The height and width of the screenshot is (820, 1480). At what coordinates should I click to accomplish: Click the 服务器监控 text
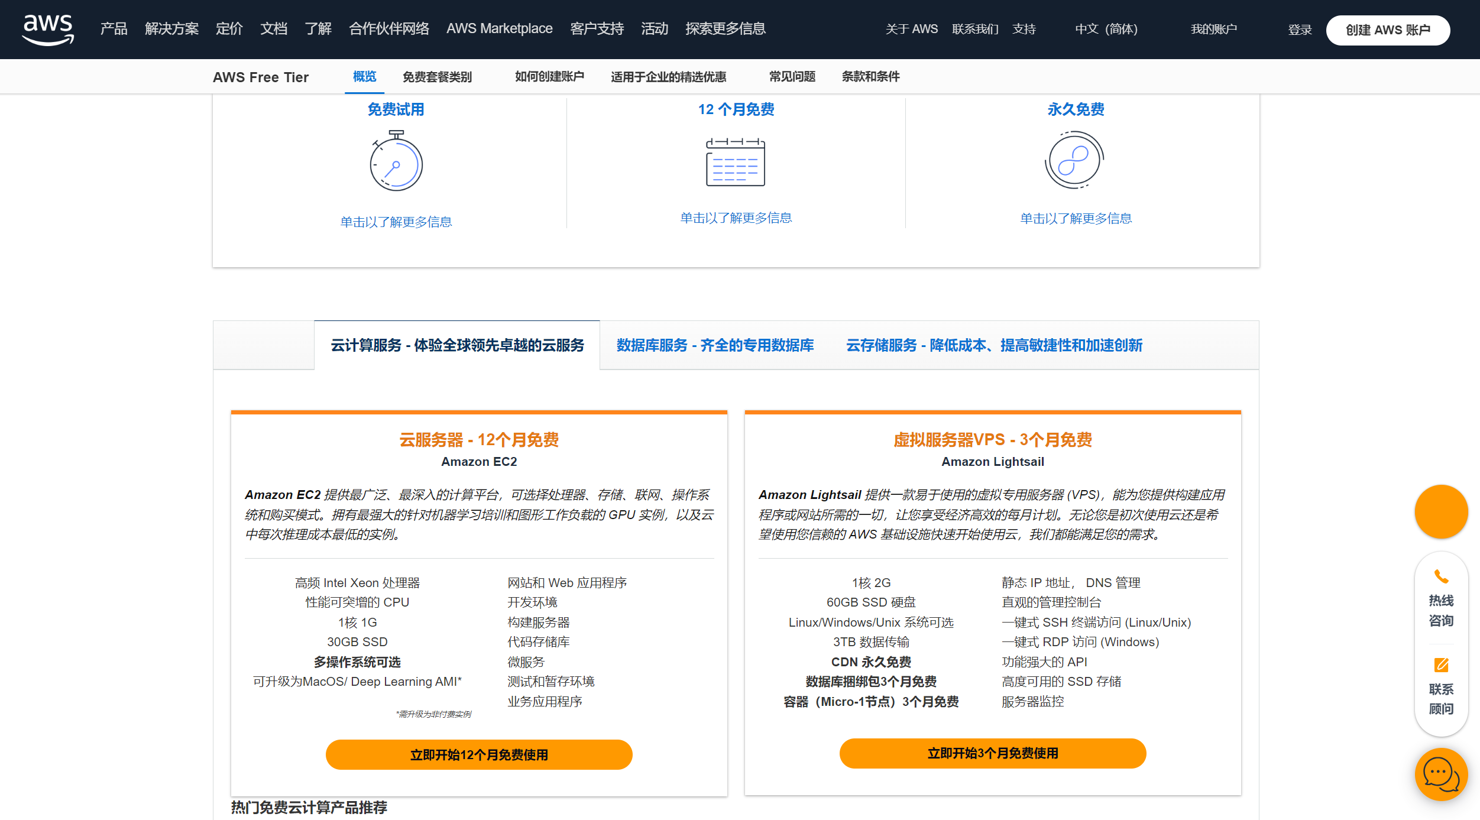(1032, 702)
